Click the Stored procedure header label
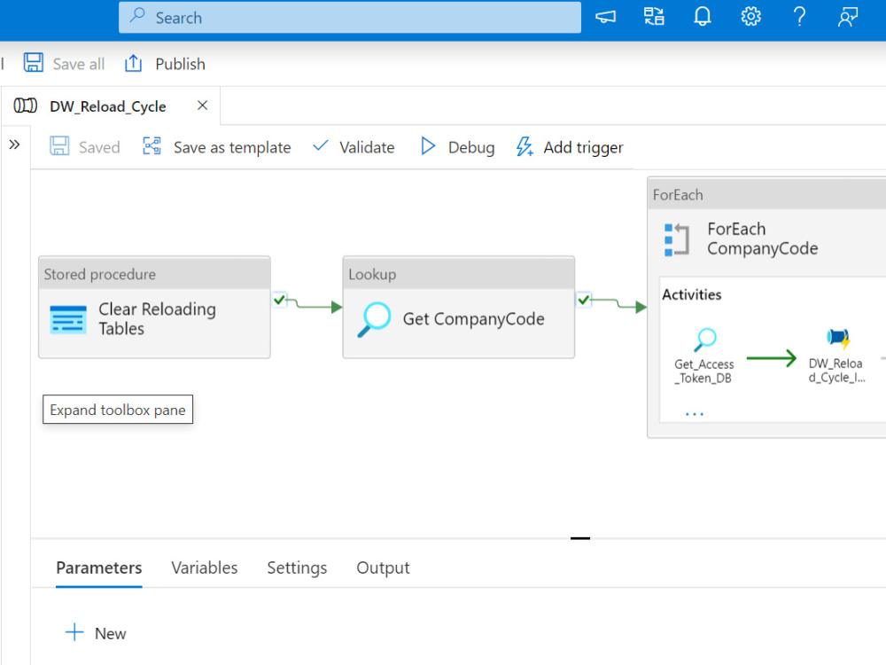 tap(99, 274)
